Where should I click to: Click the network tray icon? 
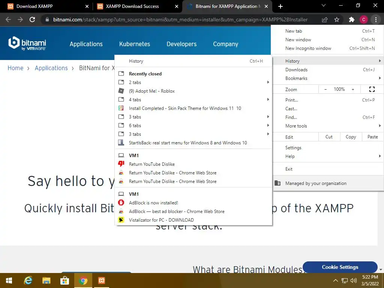pos(345,280)
